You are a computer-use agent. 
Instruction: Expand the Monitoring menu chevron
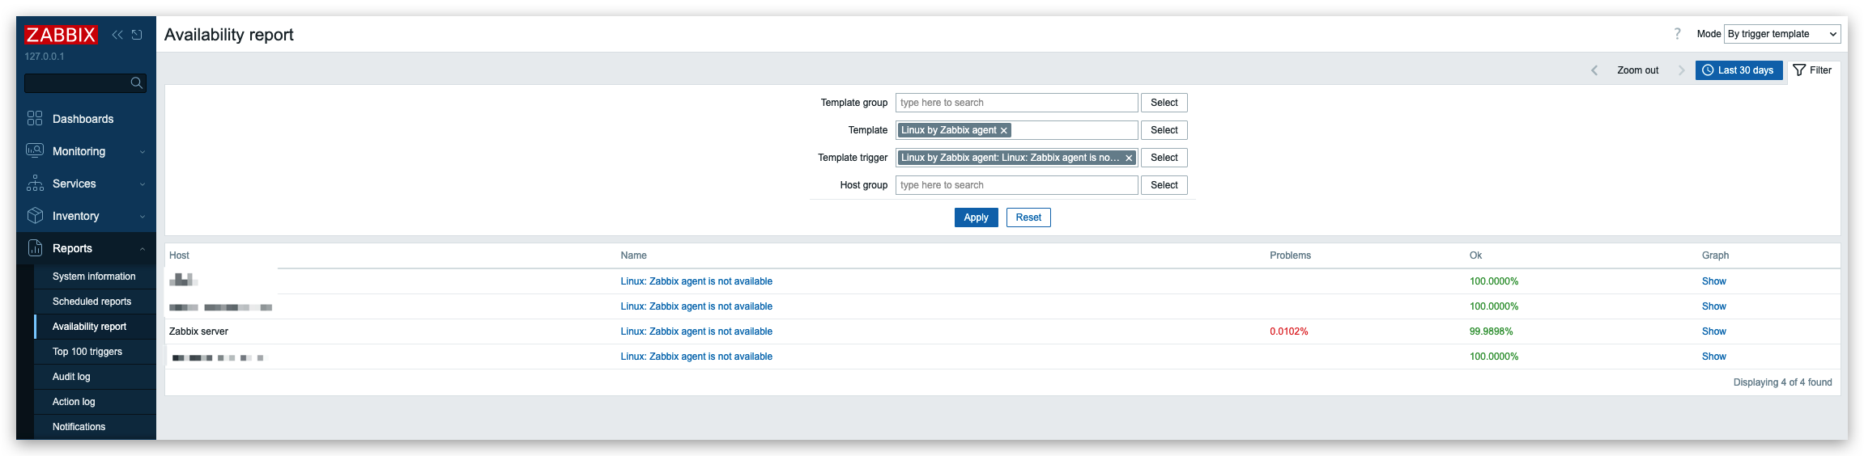coord(143,152)
